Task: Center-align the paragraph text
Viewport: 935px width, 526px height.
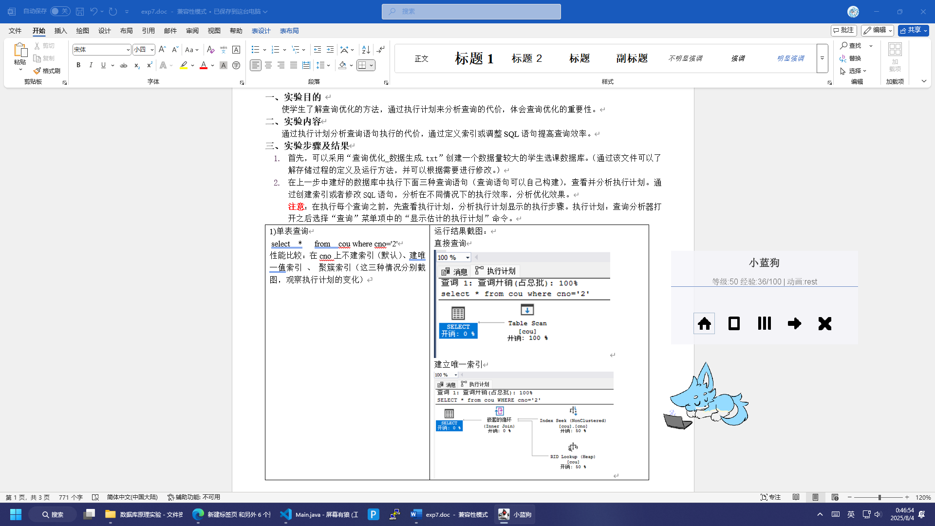Action: click(268, 65)
